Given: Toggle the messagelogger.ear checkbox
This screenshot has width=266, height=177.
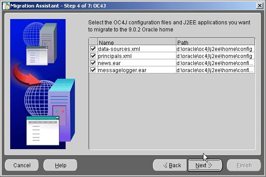Looking at the screenshot, I should tap(93, 70).
